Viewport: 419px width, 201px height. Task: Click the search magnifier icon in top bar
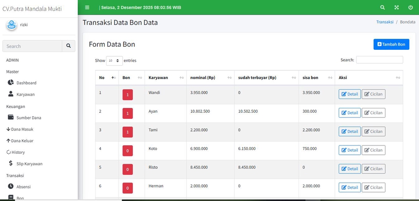[382, 7]
